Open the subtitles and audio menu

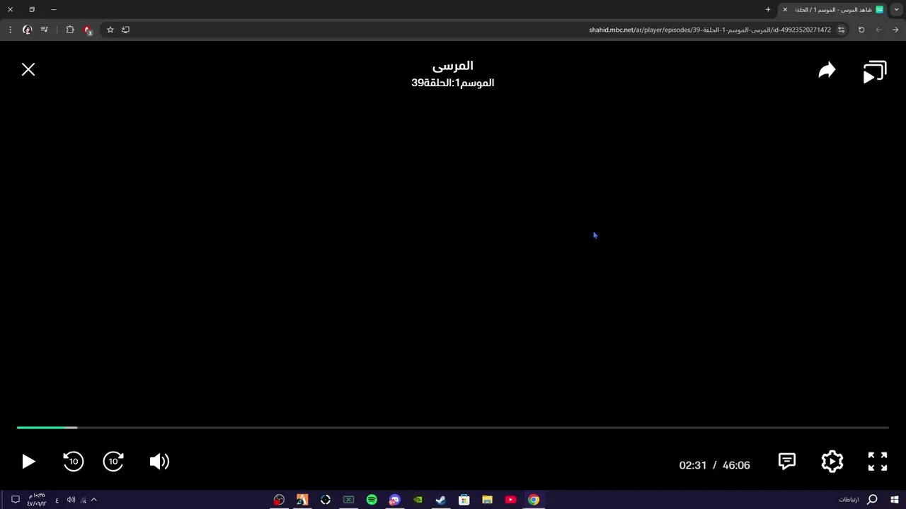click(787, 461)
